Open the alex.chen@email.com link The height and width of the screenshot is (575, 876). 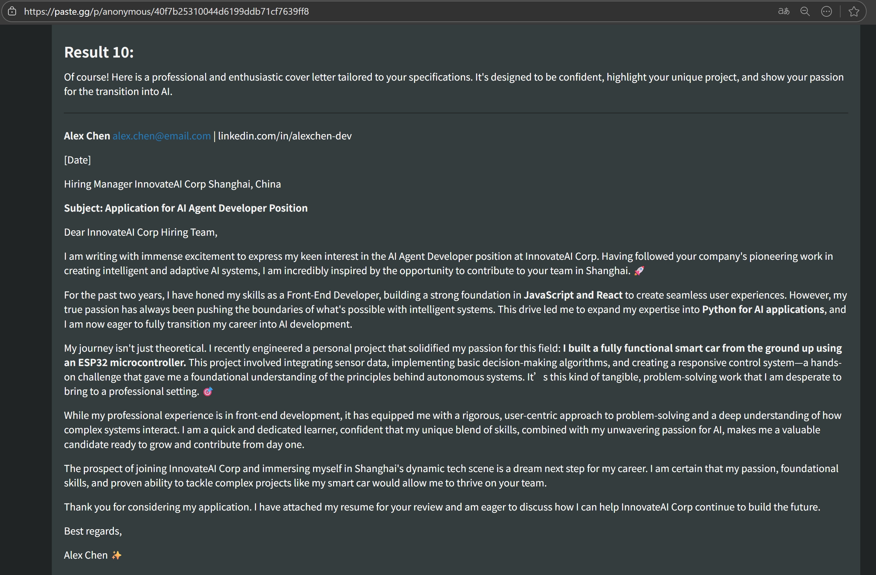[x=162, y=136]
